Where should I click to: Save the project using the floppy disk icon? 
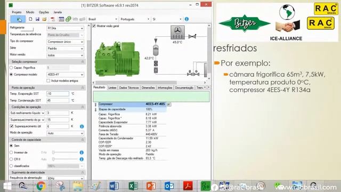click(x=37, y=19)
